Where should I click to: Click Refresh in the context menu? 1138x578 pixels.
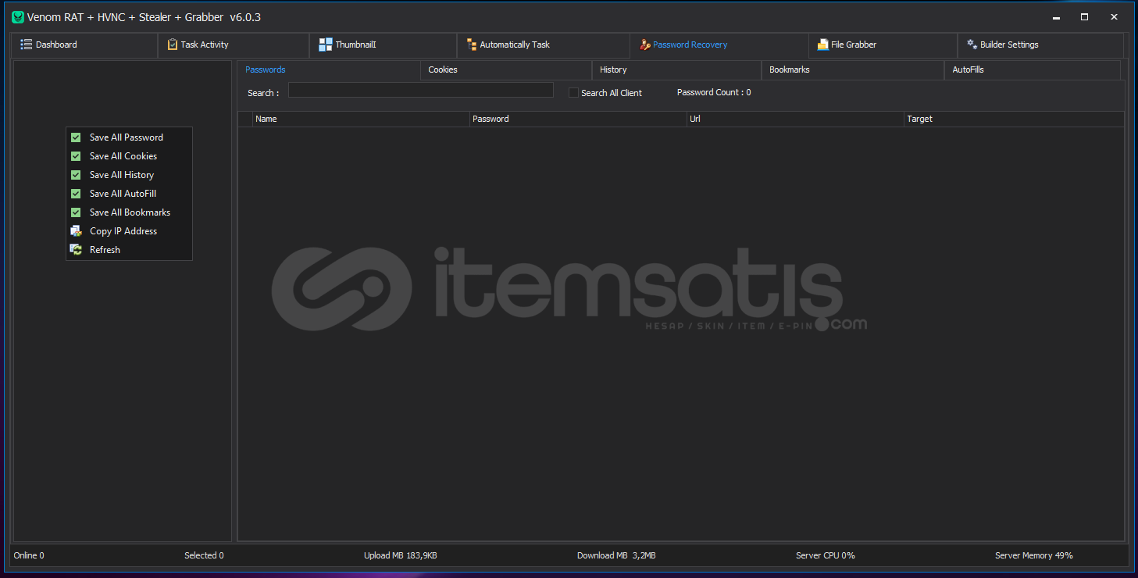(x=129, y=250)
